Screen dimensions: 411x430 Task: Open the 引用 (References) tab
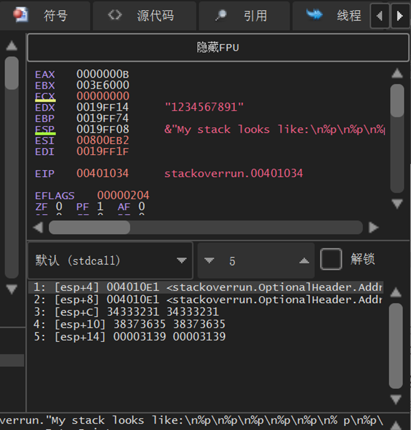point(244,16)
